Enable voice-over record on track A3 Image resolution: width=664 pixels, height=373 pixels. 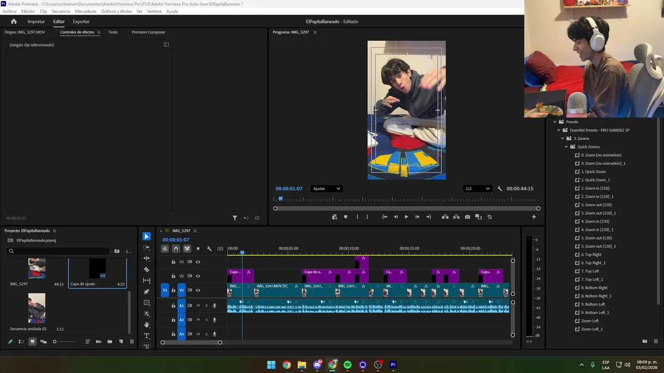pyautogui.click(x=214, y=334)
